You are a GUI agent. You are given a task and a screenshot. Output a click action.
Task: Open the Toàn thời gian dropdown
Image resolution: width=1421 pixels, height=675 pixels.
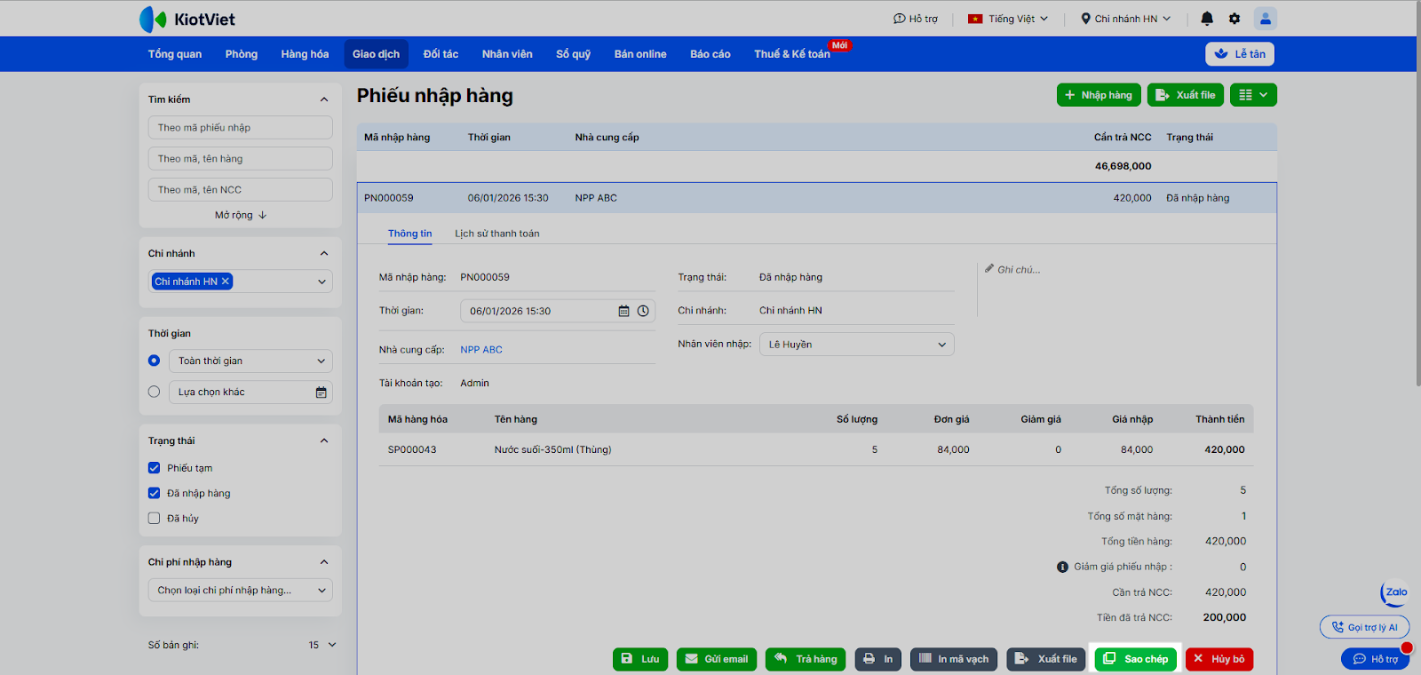click(250, 361)
